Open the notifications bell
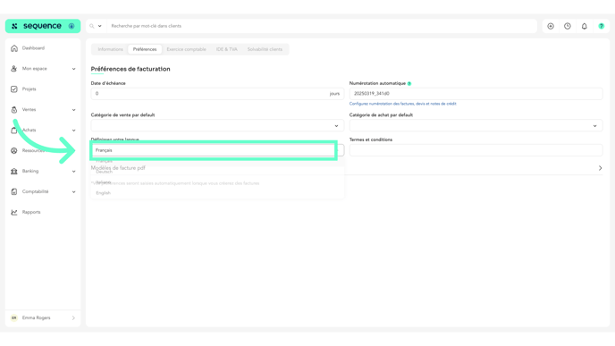Viewport: 615px width, 346px height. (585, 26)
